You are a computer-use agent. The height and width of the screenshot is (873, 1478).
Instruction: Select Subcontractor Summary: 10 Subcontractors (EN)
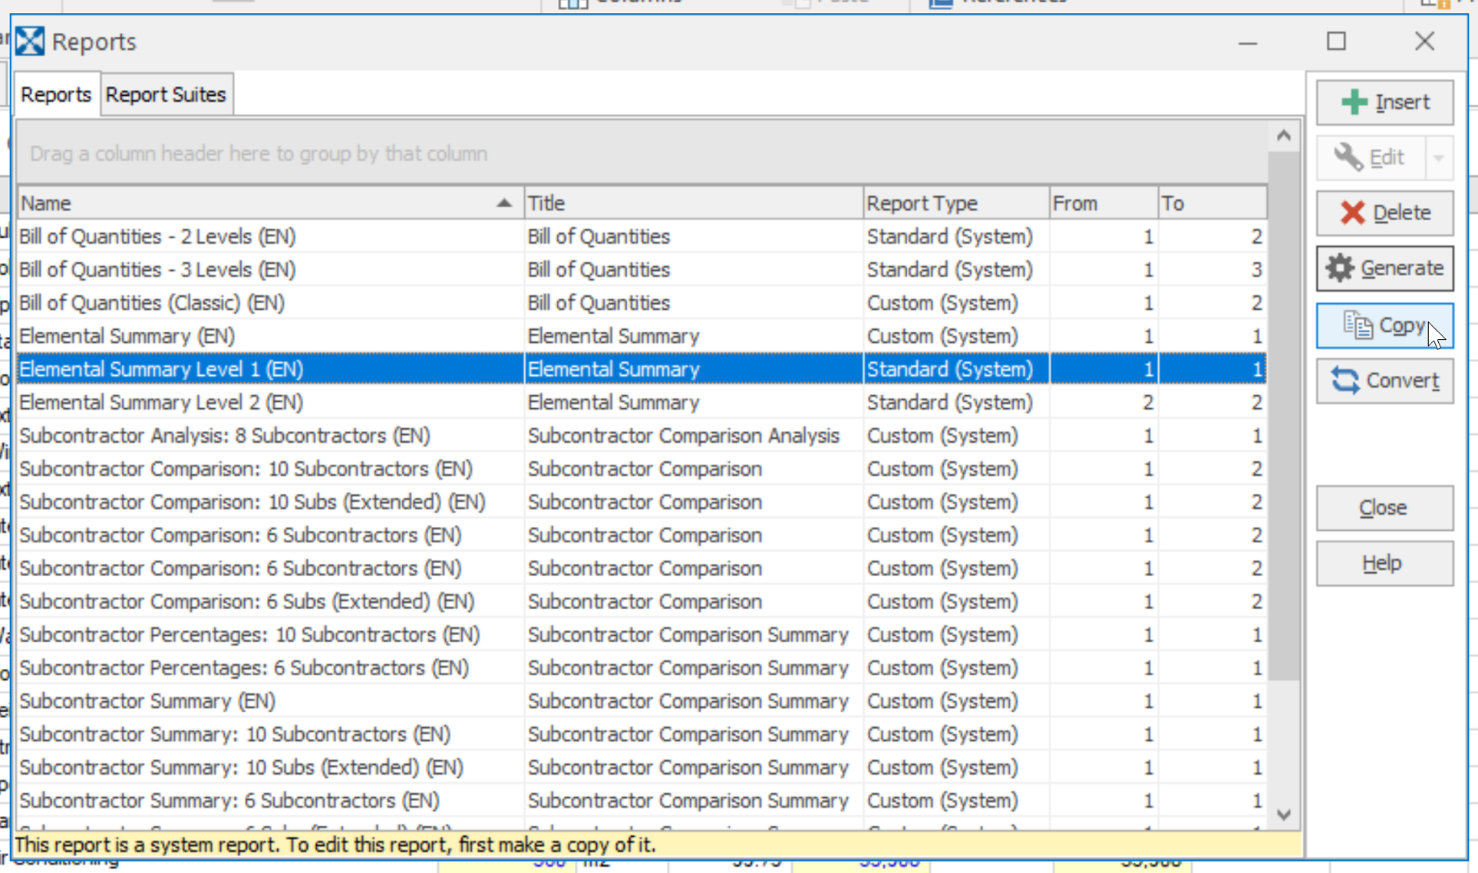642,734
